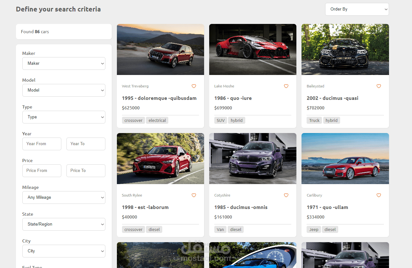This screenshot has width=412, height=268.
Task: Open the red Audi sedan photo, Carlibury
Action: pos(345,159)
